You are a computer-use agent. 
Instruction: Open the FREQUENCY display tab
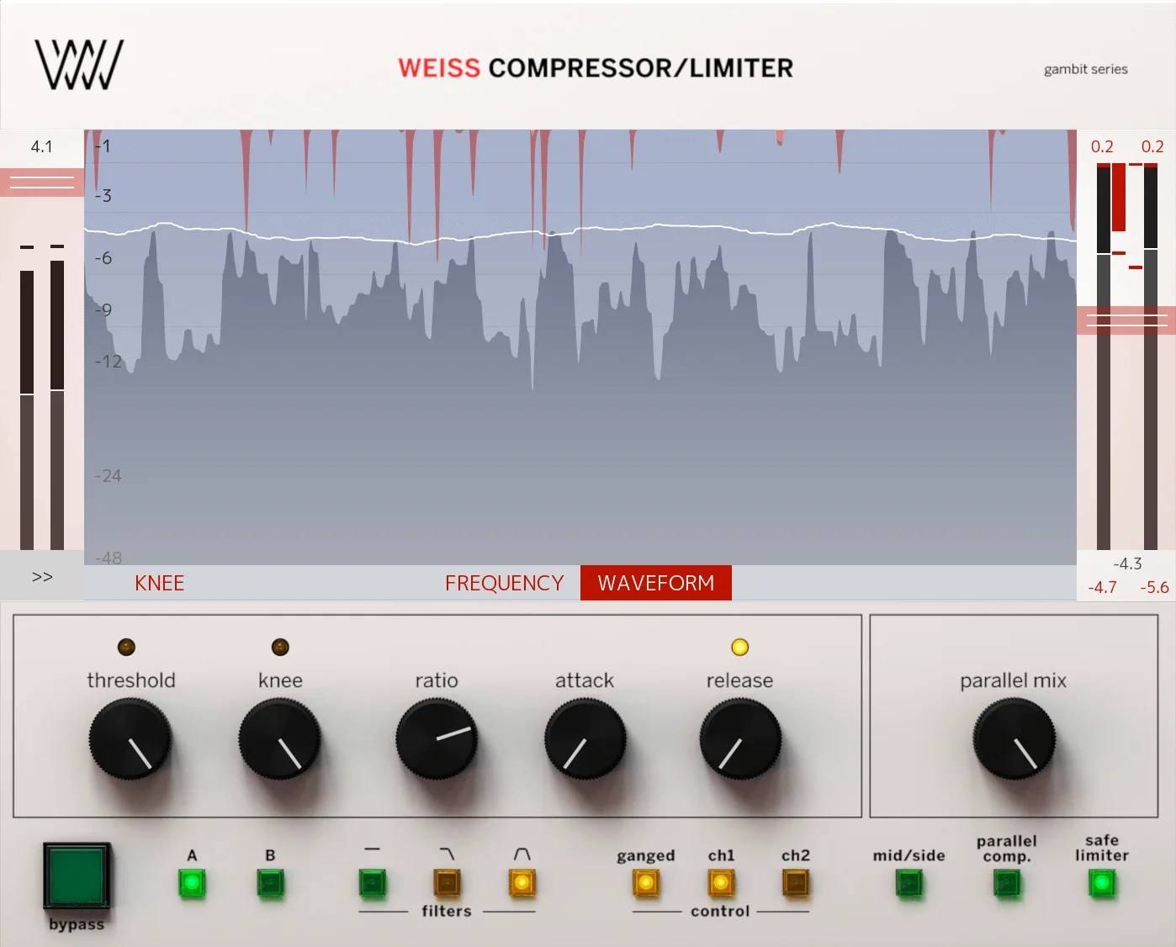(x=504, y=582)
